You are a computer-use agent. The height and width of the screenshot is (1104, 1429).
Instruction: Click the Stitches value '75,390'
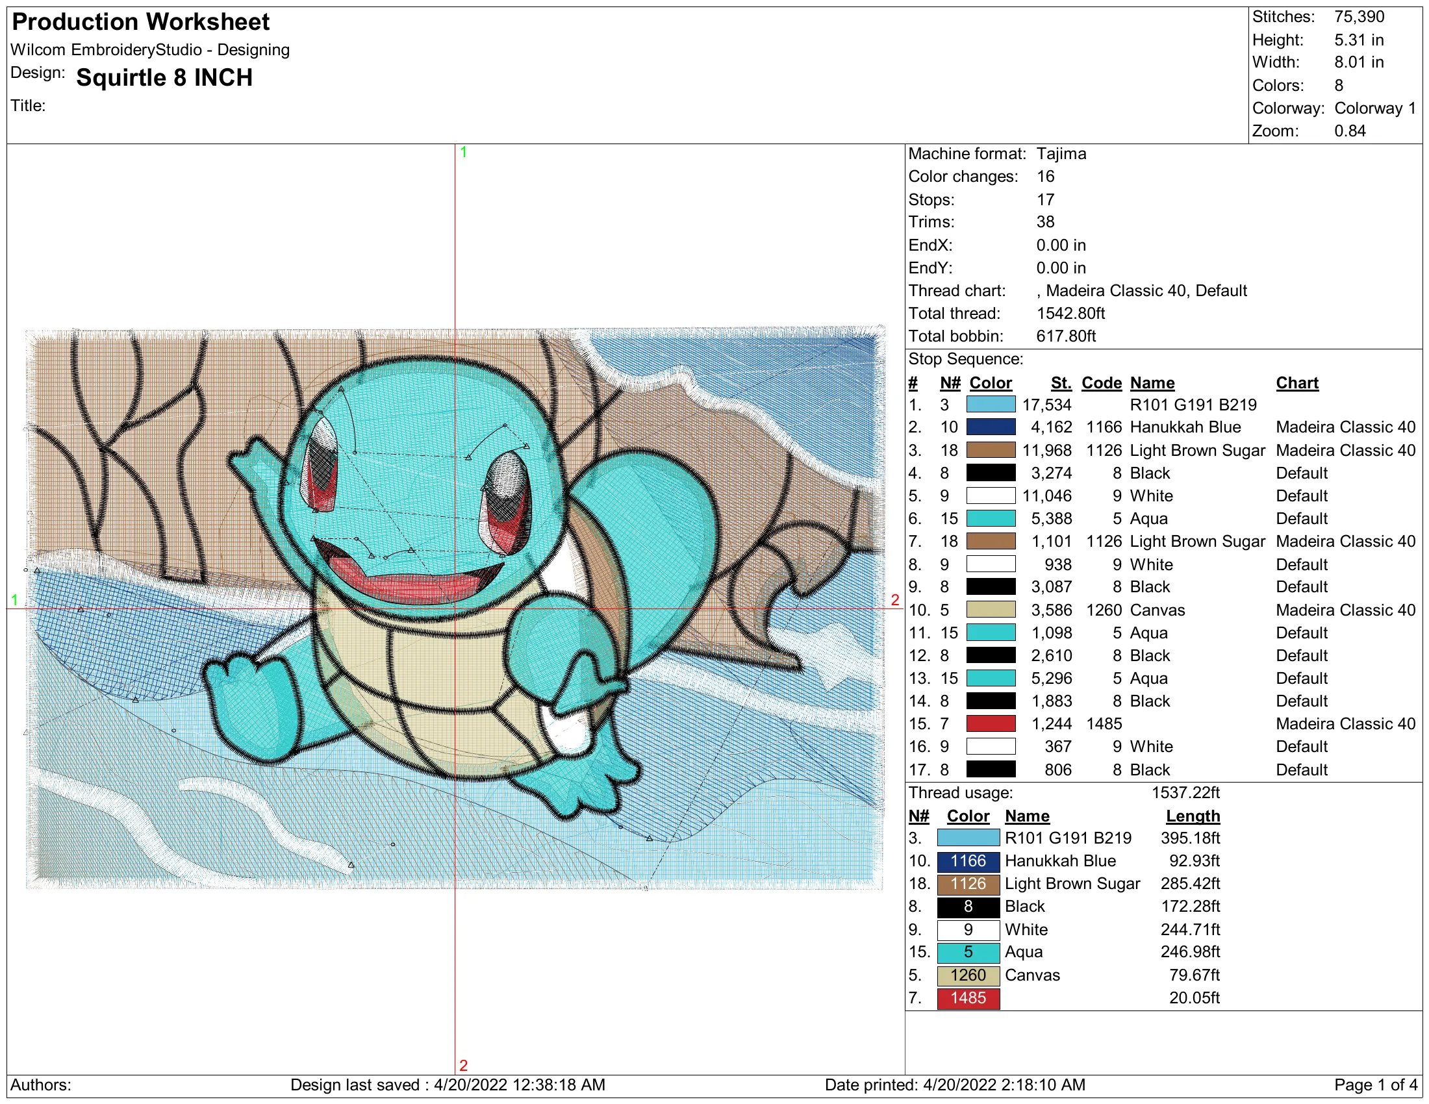(1359, 17)
